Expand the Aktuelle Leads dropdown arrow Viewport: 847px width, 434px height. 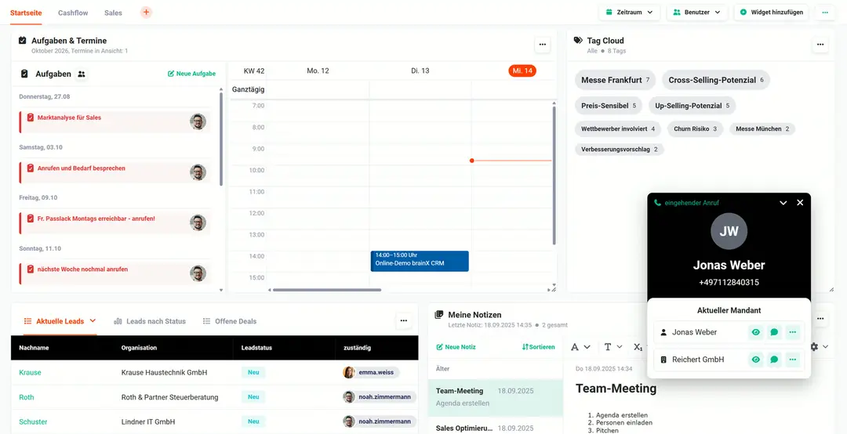pyautogui.click(x=93, y=320)
